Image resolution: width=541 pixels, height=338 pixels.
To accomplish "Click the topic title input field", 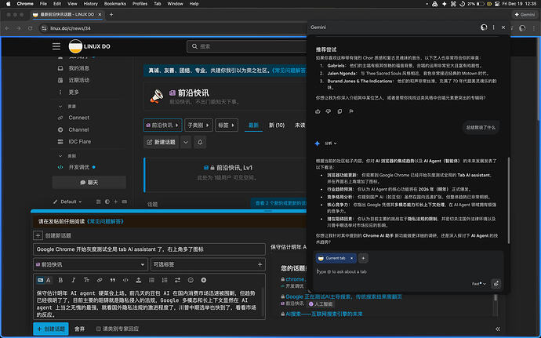I will click(149, 249).
